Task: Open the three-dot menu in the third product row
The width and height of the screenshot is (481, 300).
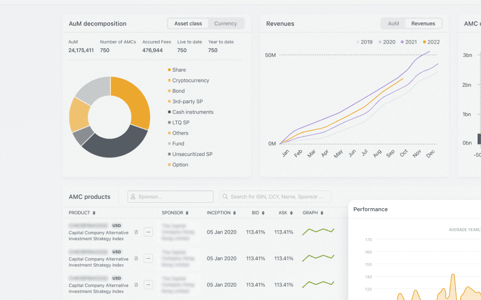Action: click(148, 285)
